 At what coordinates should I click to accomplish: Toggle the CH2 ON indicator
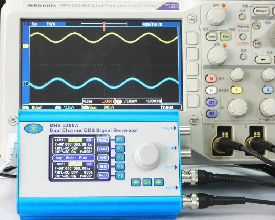click(89, 164)
